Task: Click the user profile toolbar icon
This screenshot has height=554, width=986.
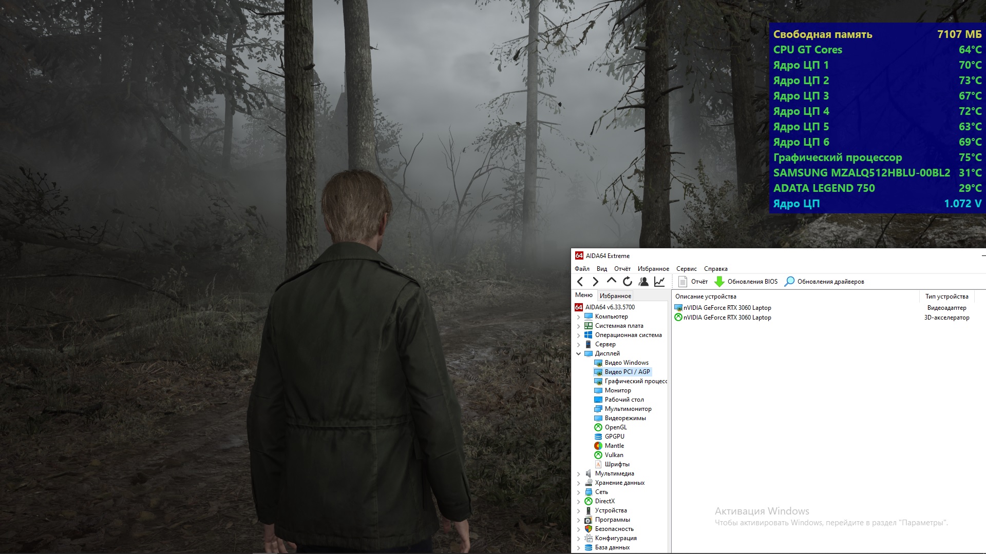Action: coord(643,282)
